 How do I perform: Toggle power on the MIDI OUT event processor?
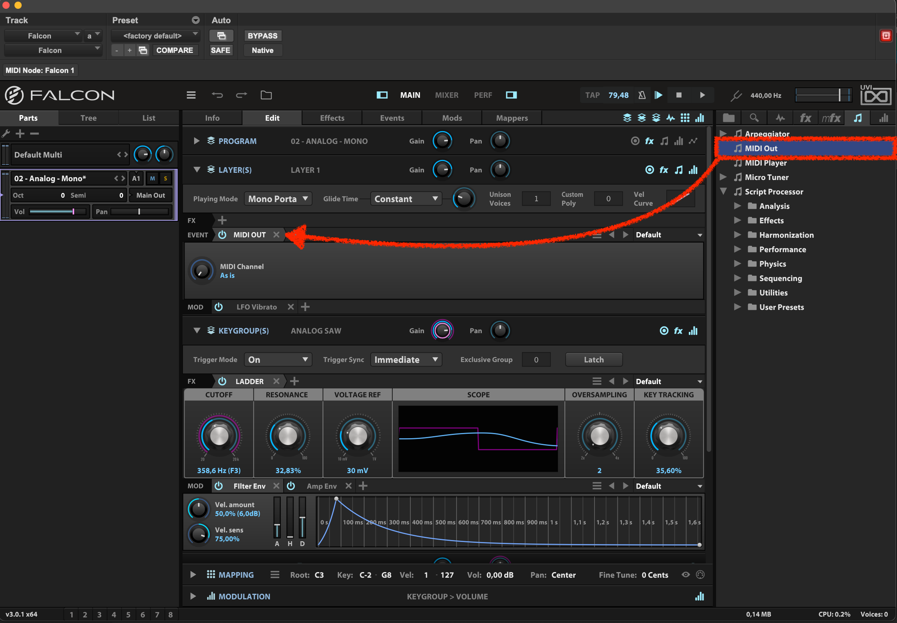pyautogui.click(x=222, y=235)
